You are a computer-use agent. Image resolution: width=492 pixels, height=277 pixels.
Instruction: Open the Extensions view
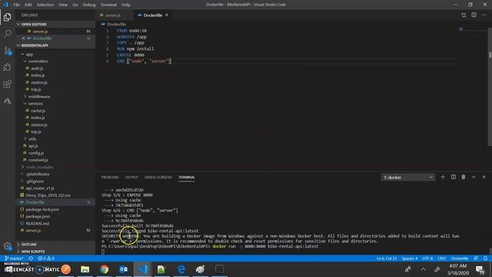pyautogui.click(x=7, y=84)
